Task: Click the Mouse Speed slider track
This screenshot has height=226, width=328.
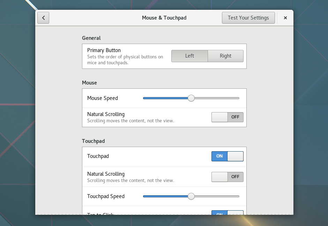Action: (x=164, y=98)
